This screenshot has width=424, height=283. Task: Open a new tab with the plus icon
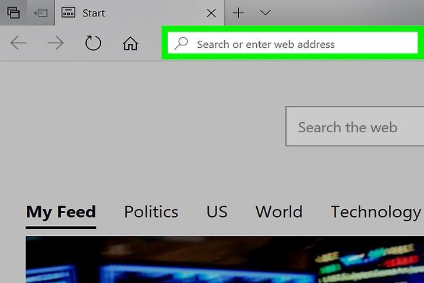coord(238,13)
